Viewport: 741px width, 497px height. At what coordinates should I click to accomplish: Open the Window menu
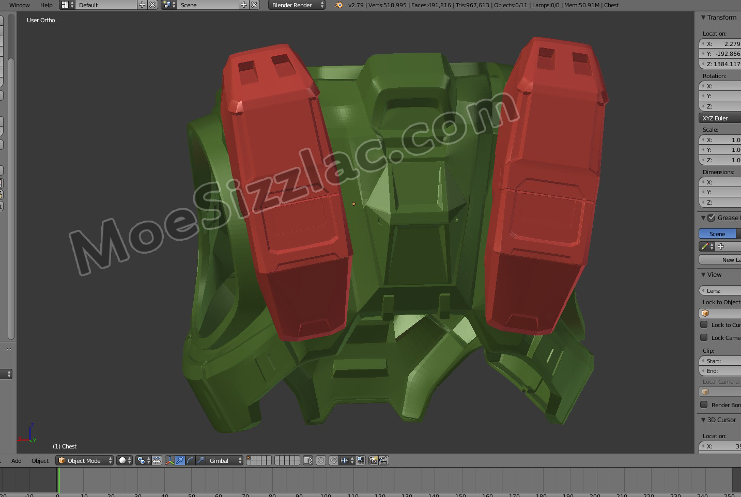tap(20, 5)
